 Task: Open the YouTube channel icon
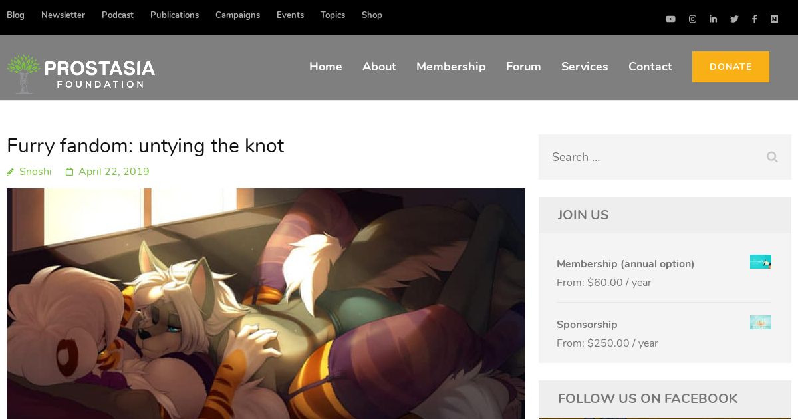tap(670, 19)
